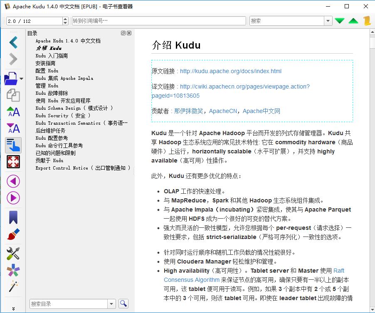
Task: Open '已知的问题和限制' chapter
Action: coord(55,153)
